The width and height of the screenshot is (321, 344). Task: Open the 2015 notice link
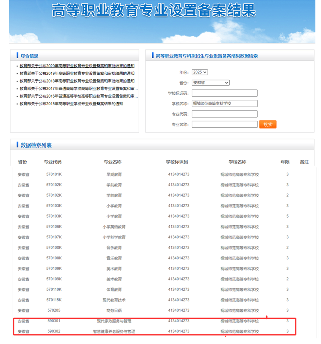pos(71,104)
